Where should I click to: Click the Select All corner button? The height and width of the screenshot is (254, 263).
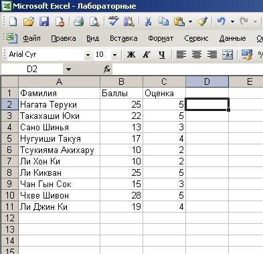coord(9,82)
